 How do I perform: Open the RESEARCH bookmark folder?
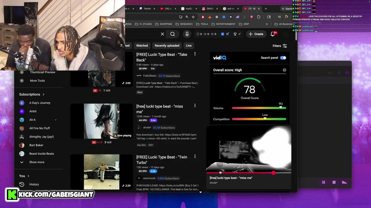click(x=184, y=24)
